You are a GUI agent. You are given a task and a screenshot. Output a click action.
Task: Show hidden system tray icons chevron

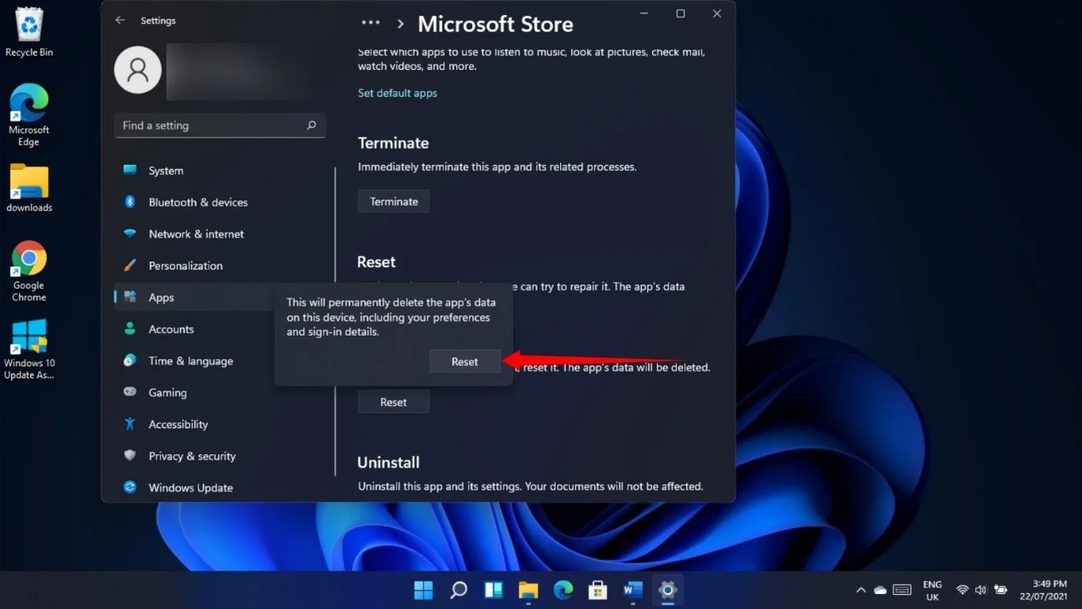coord(861,590)
